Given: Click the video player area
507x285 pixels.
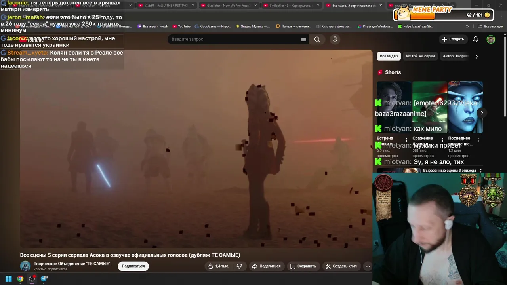Looking at the screenshot, I should click(196, 149).
